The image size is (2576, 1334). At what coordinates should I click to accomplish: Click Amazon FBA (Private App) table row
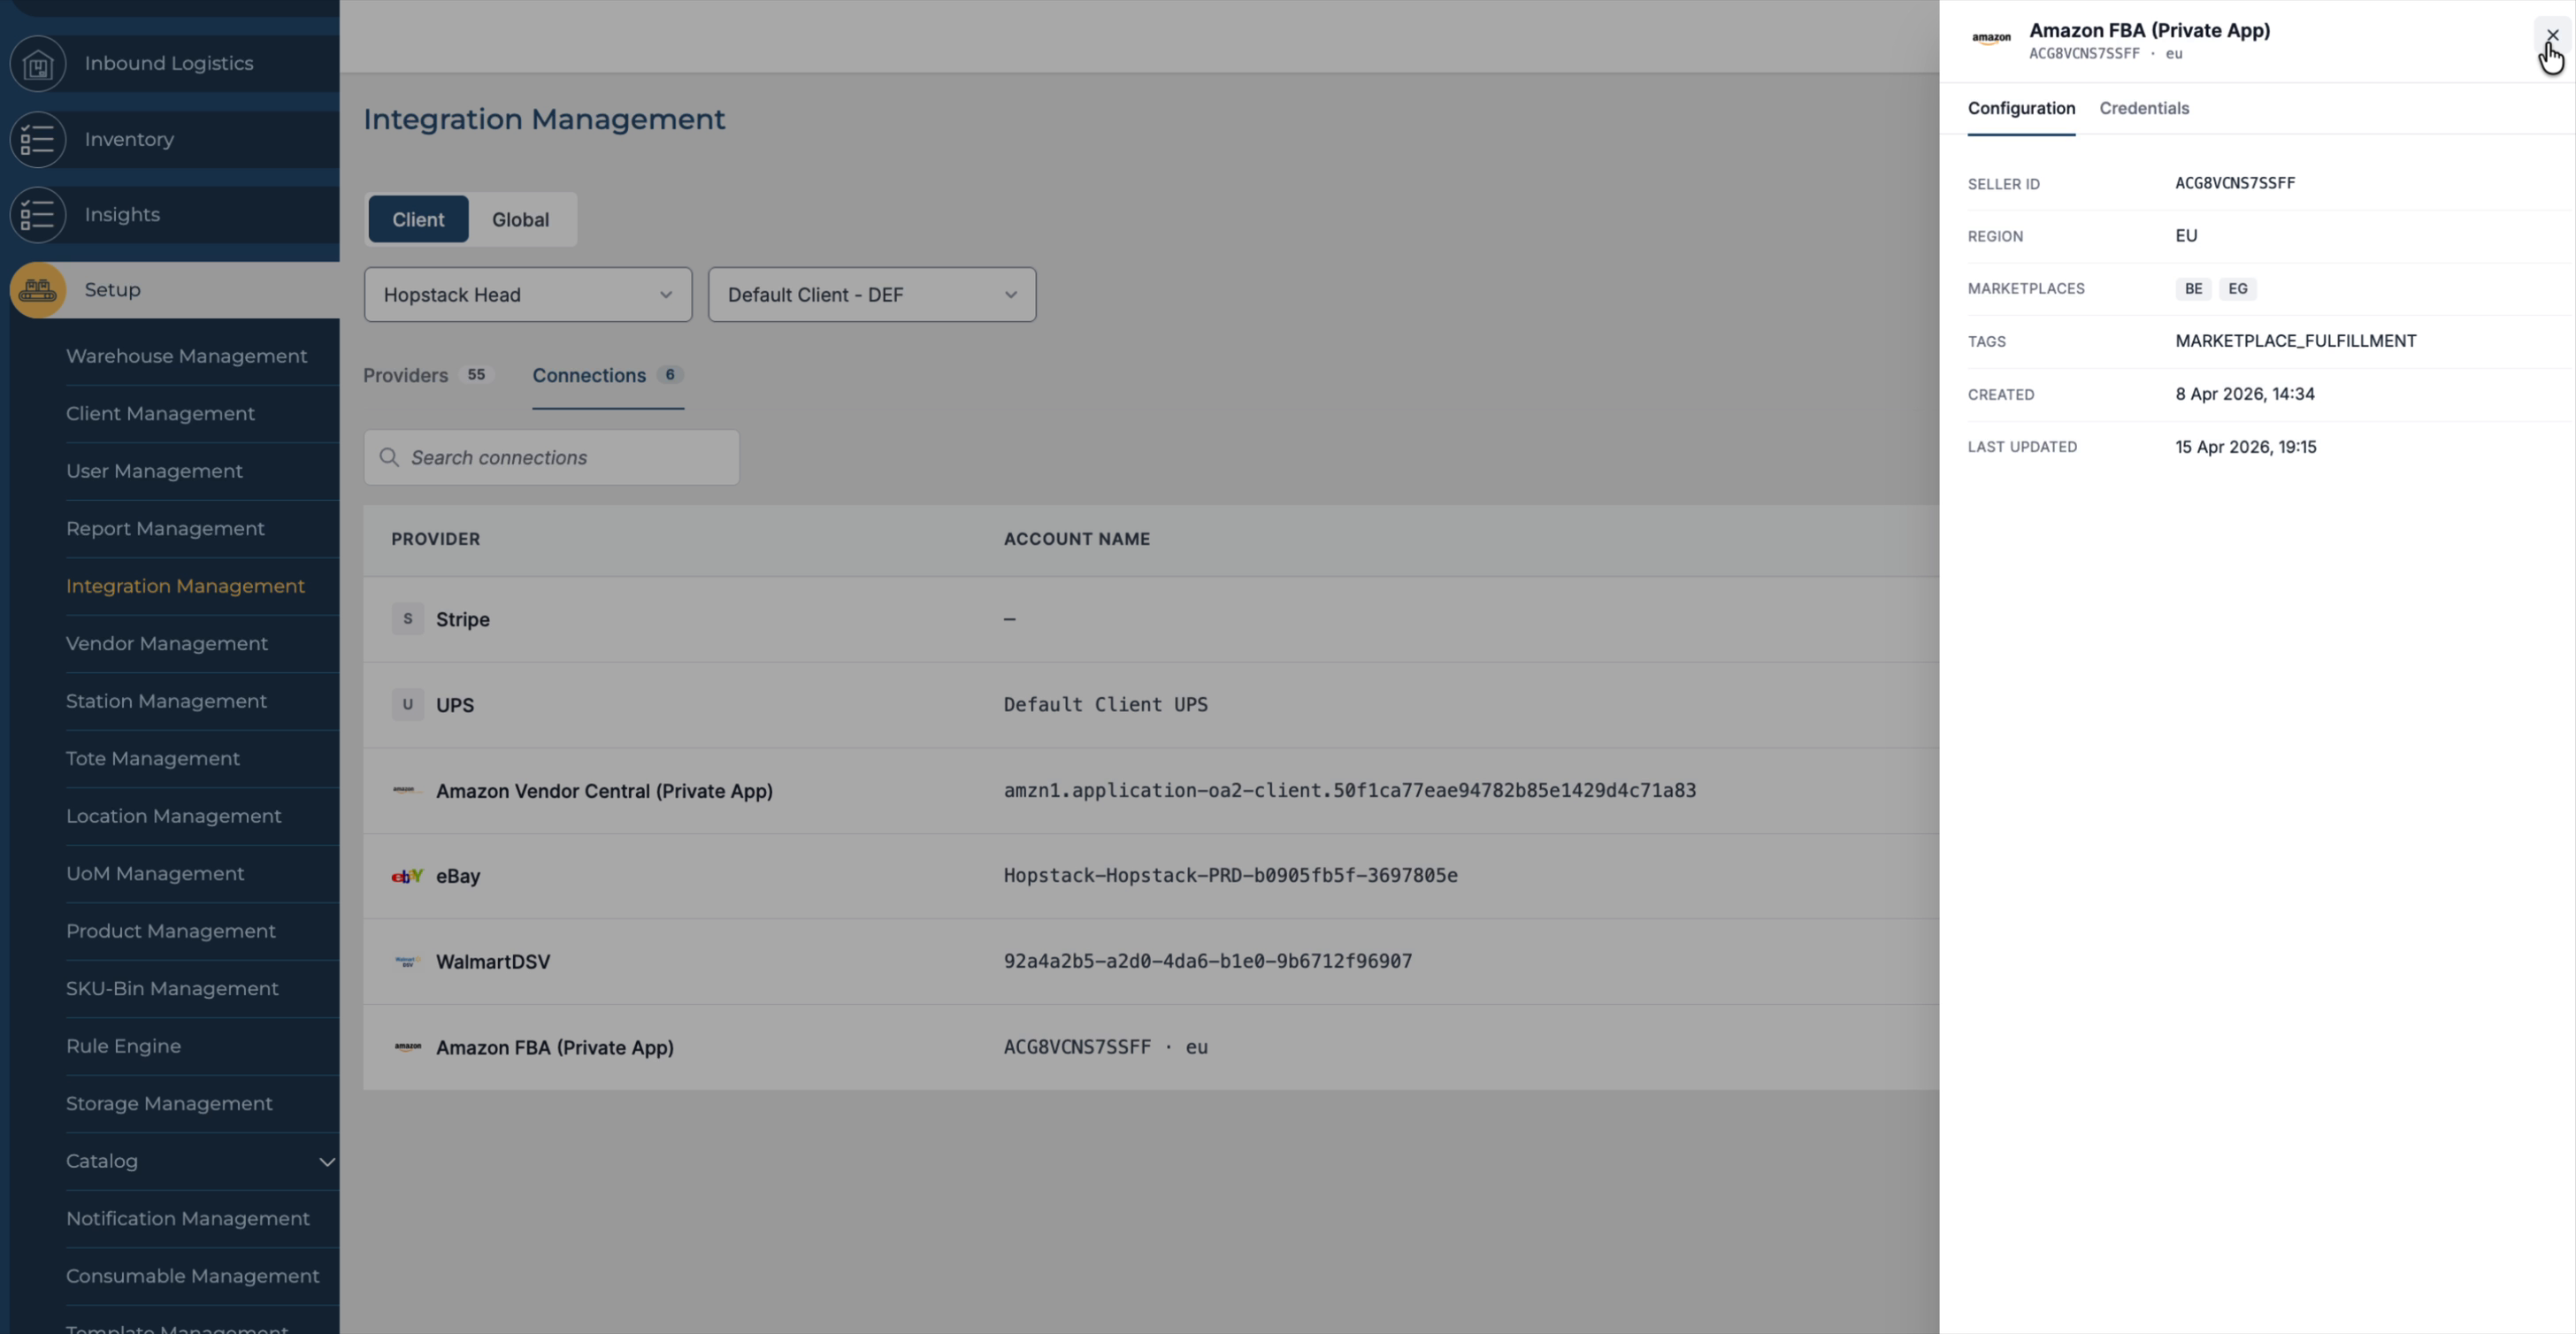point(1150,1048)
